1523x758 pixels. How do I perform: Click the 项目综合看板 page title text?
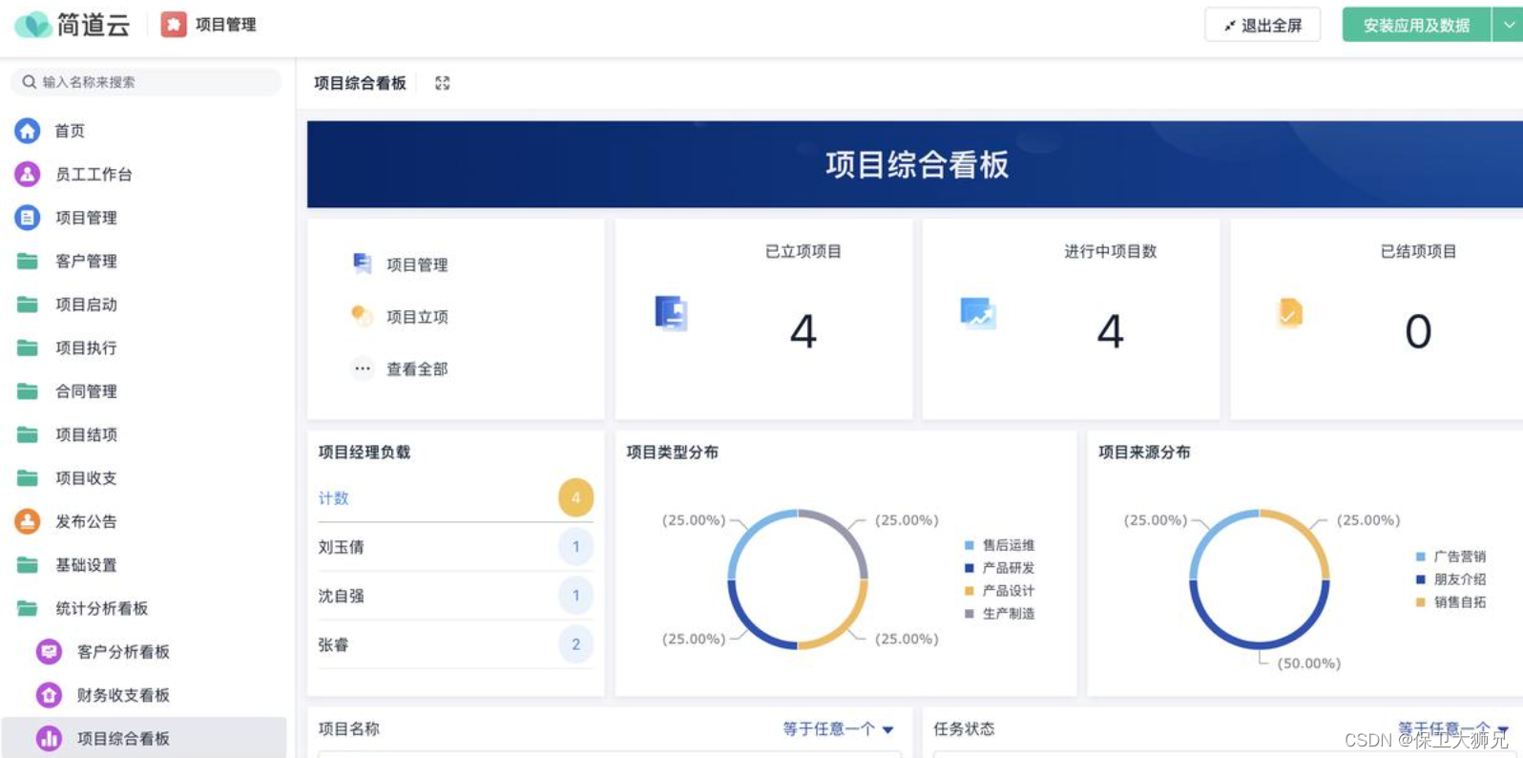click(360, 83)
